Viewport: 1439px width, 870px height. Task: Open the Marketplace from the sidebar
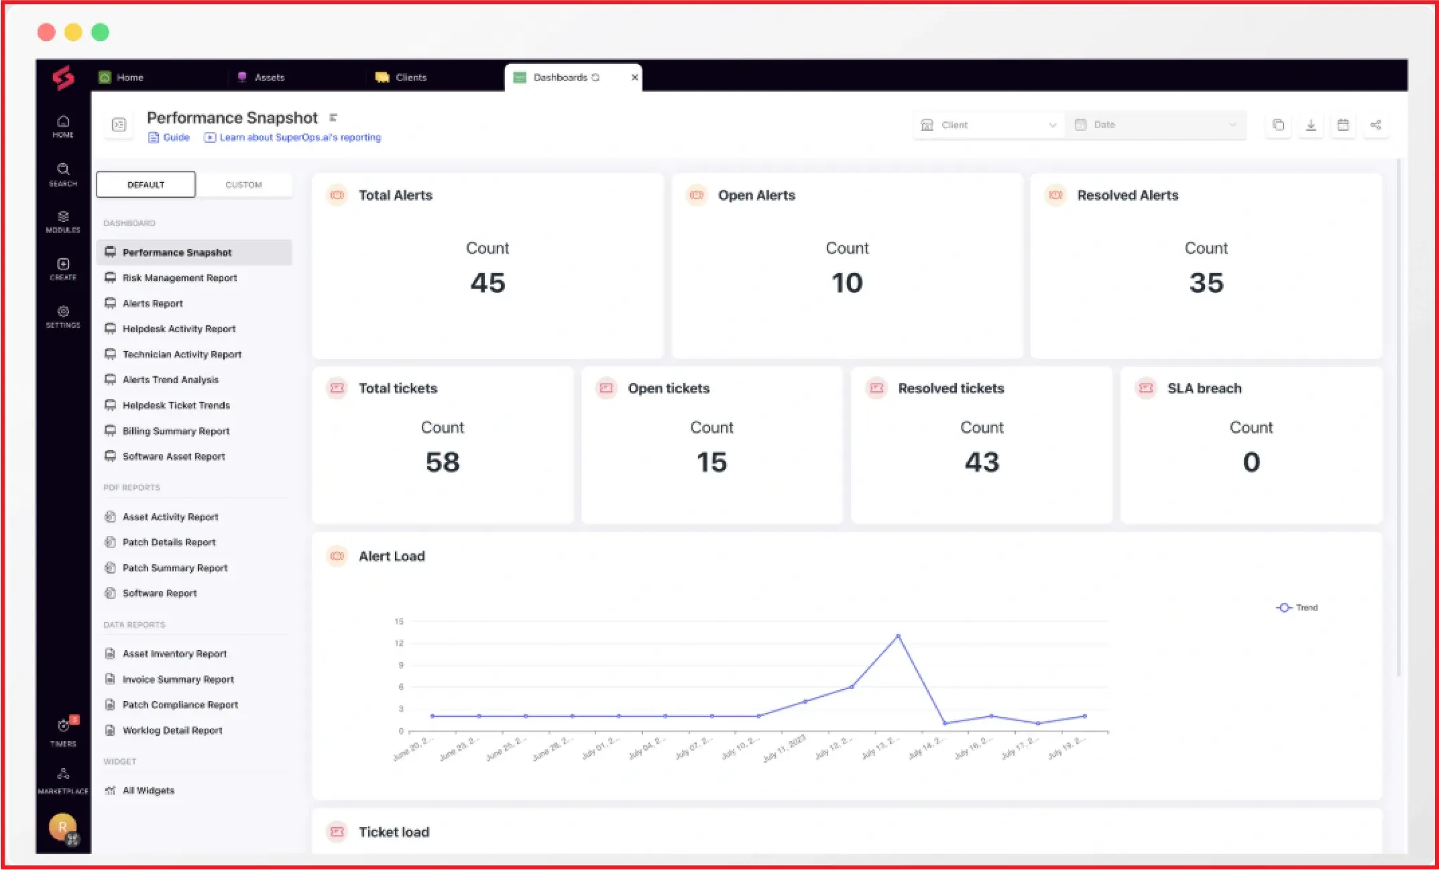pyautogui.click(x=62, y=778)
